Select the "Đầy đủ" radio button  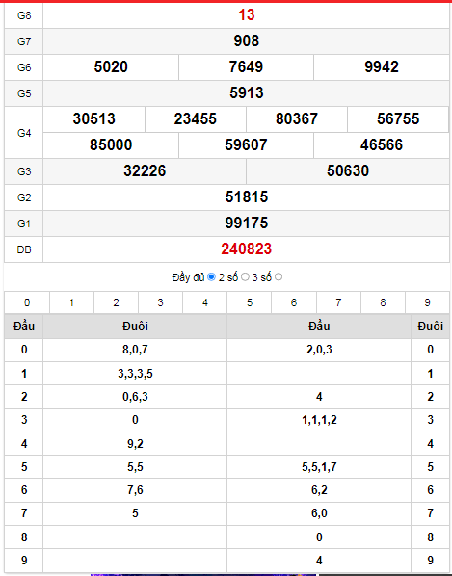tap(211, 277)
